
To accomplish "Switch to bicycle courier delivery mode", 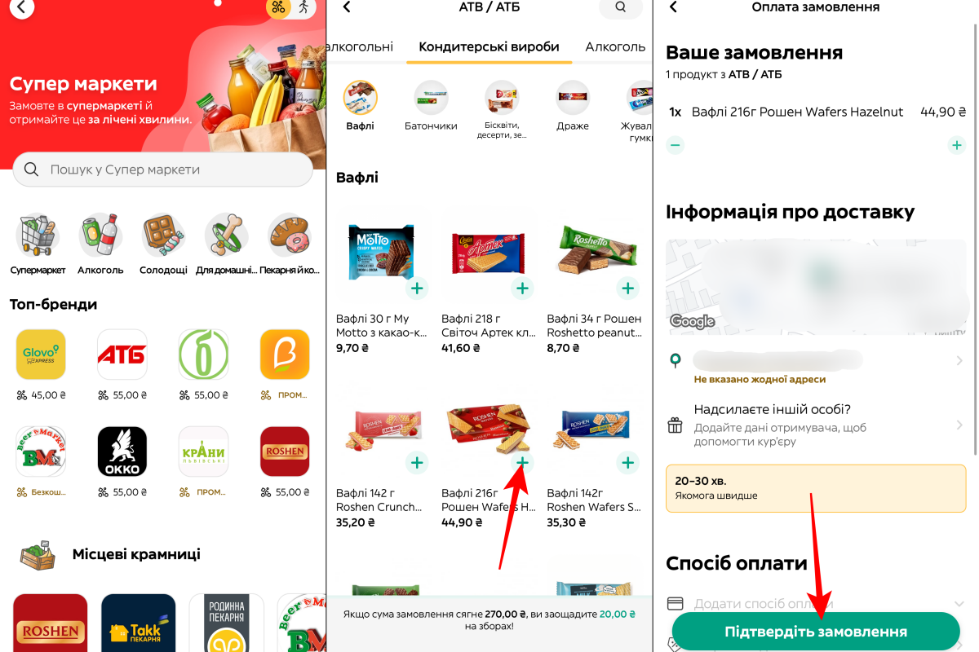I will point(279,7).
